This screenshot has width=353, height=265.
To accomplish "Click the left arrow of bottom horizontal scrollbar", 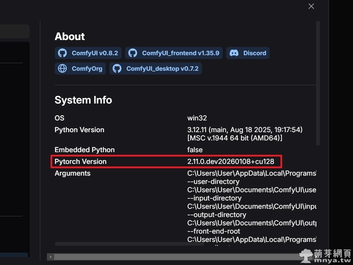I will tap(51, 257).
